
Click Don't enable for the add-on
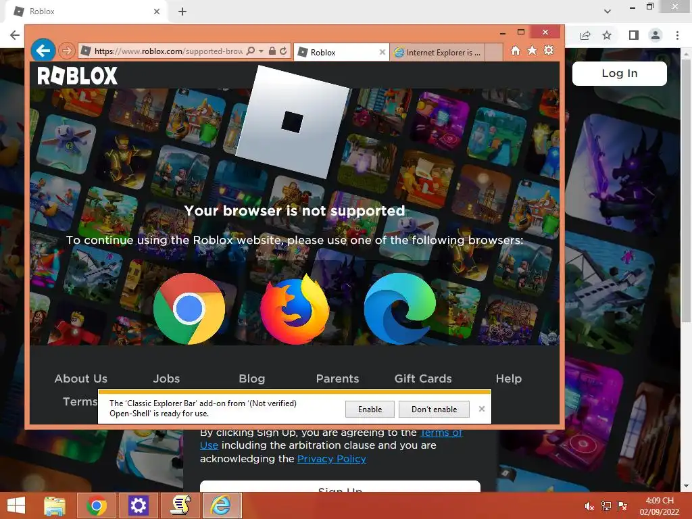(434, 409)
